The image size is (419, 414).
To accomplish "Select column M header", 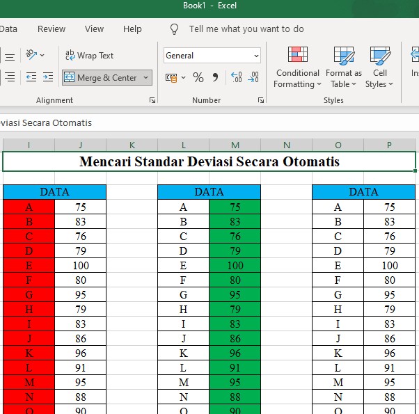I will pyautogui.click(x=235, y=145).
